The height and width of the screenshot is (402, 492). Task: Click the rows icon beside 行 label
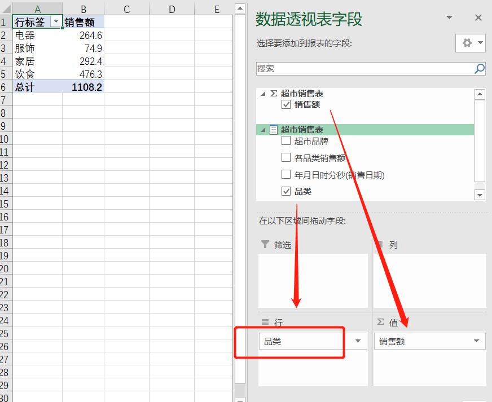(265, 322)
